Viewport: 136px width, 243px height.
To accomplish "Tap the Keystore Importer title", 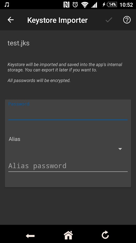I will (57, 20).
